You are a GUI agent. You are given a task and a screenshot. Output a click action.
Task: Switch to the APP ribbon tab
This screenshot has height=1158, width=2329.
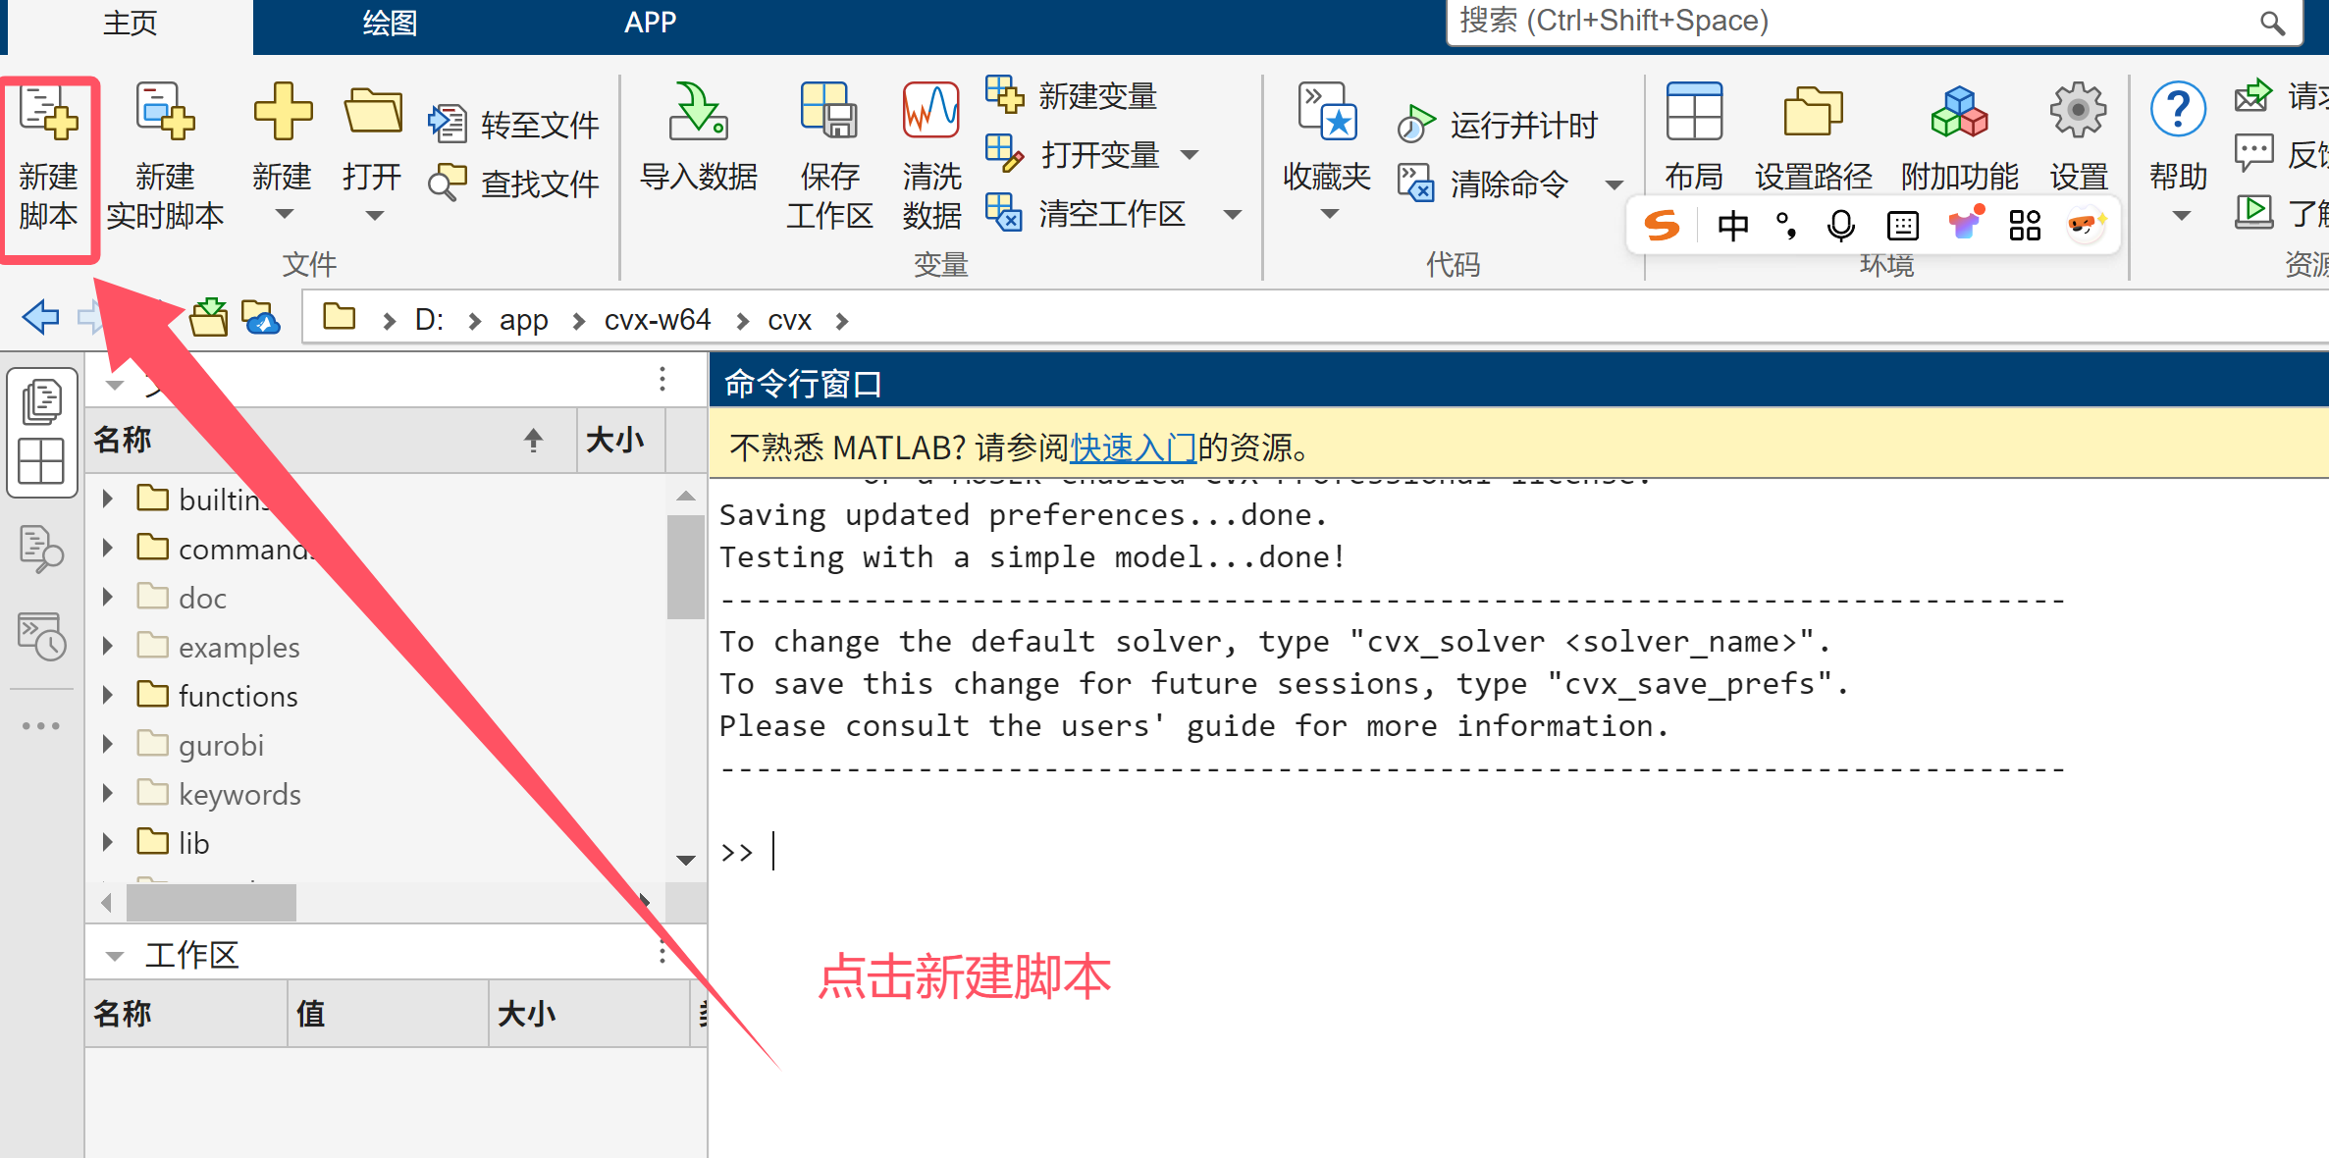(650, 22)
